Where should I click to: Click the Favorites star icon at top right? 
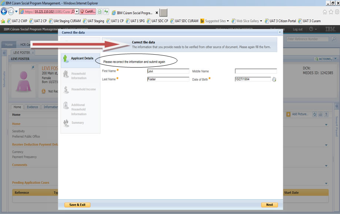(331, 12)
